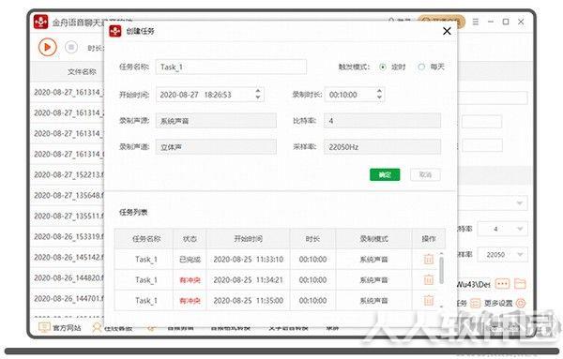563x359 pixels.
Task: Click the 操作 column header
Action: point(429,239)
